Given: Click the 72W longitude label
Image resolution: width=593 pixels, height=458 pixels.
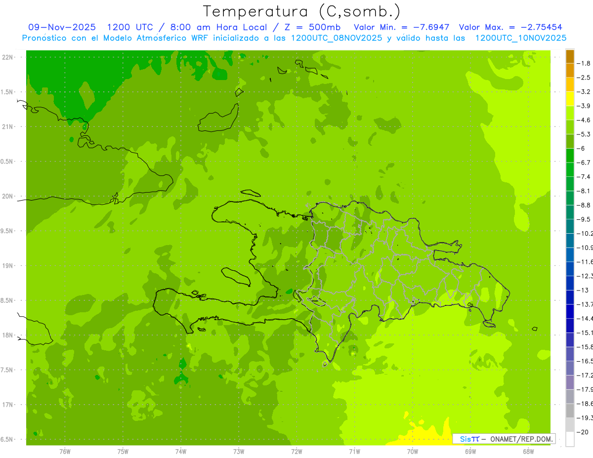Looking at the screenshot, I should (296, 452).
